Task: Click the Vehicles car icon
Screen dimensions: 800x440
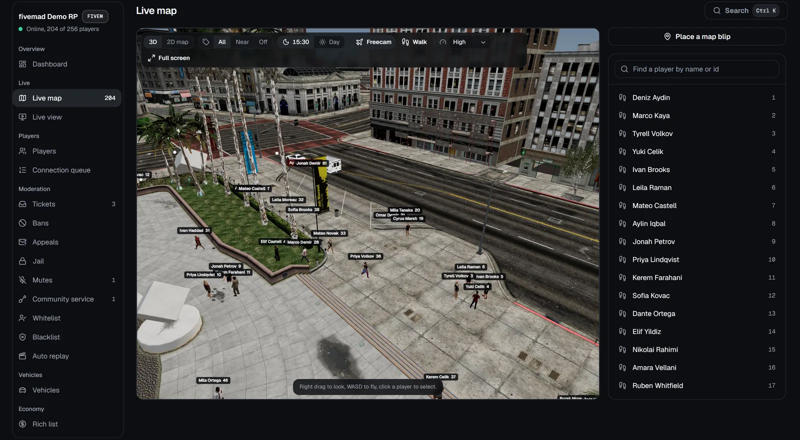Action: (x=22, y=390)
